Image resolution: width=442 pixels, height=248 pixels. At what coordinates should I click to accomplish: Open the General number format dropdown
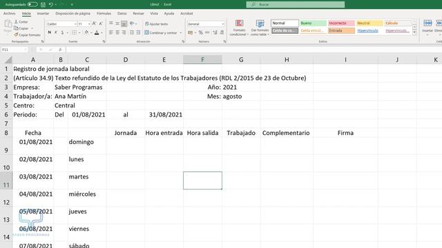tap(222, 24)
